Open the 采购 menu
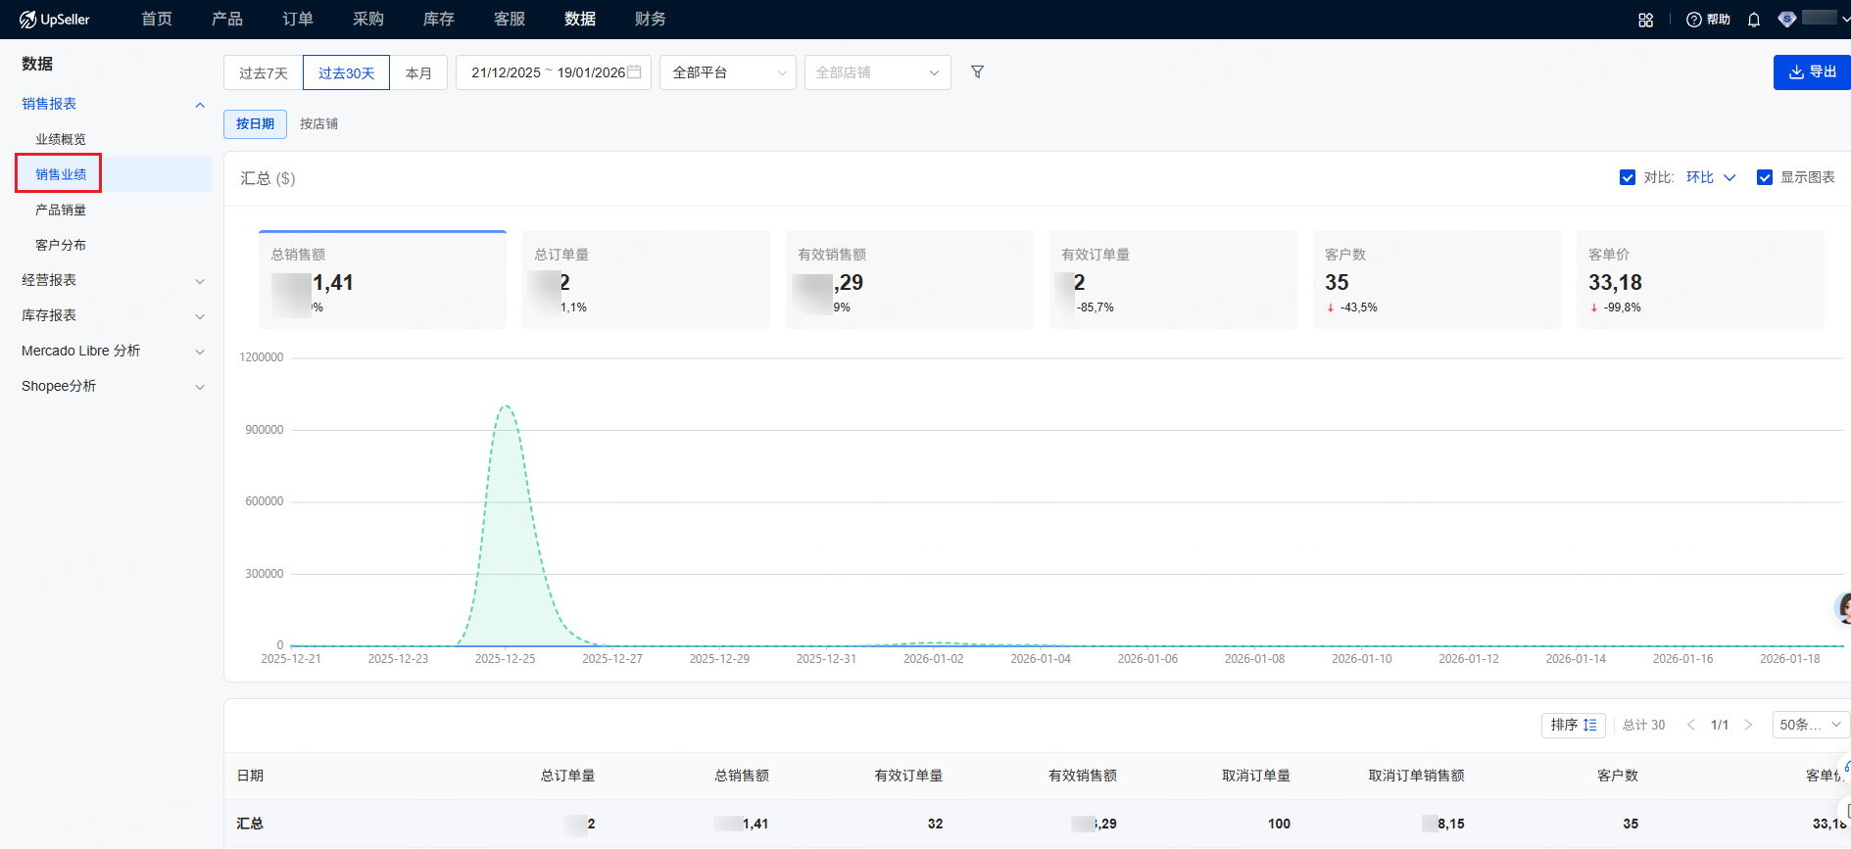1851x849 pixels. click(368, 20)
